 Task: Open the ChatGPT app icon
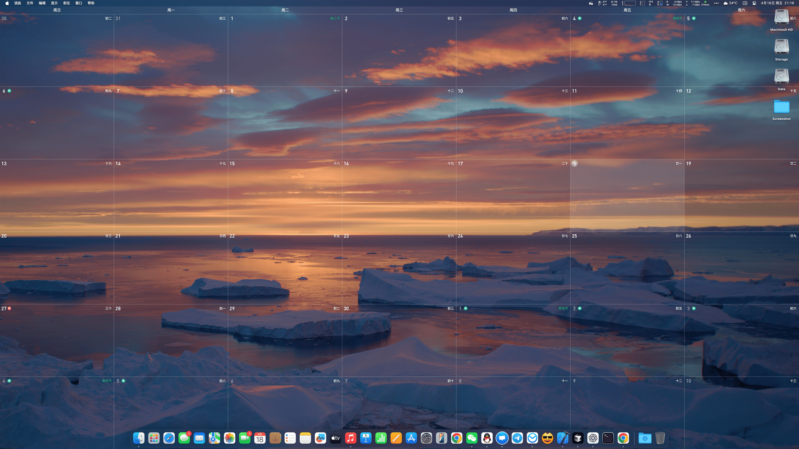pos(593,438)
